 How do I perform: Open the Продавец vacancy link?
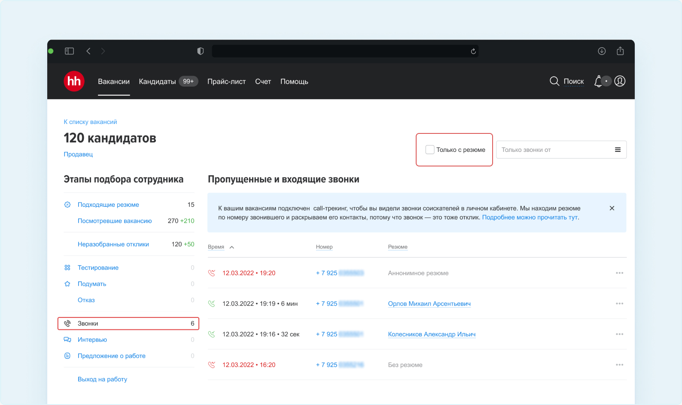point(78,154)
